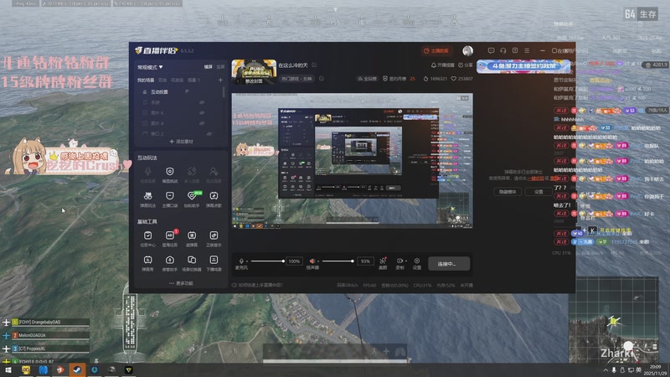Click 隐藏模块 hide module button
Image resolution: width=670 pixels, height=377 pixels.
(508, 192)
